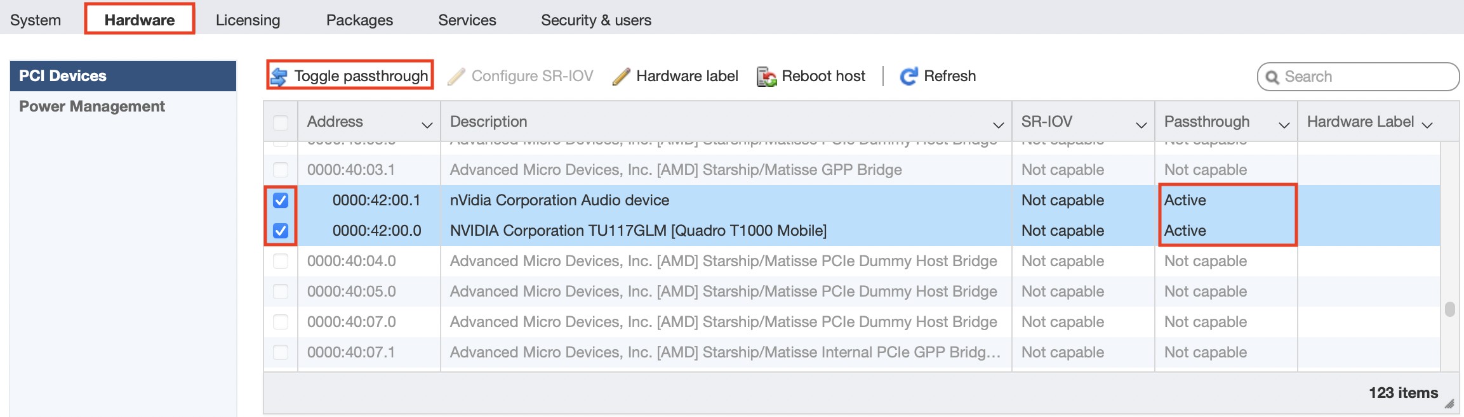Viewport: 1464px width, 417px height.
Task: Click the vertical scrollbar thumb of device table
Action: tap(1449, 309)
